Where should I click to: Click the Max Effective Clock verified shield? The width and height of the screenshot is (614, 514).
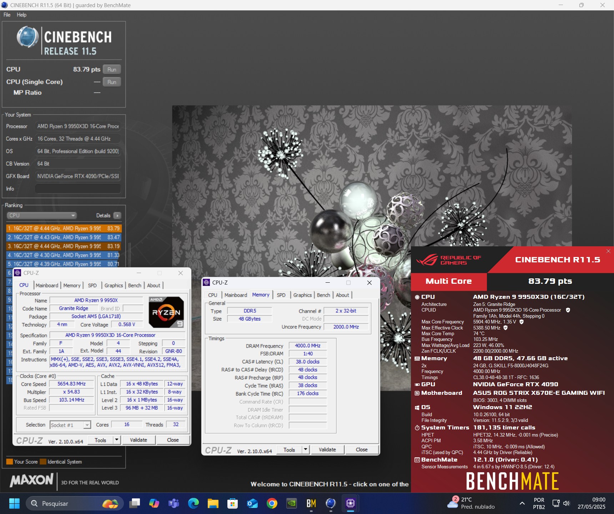(505, 328)
